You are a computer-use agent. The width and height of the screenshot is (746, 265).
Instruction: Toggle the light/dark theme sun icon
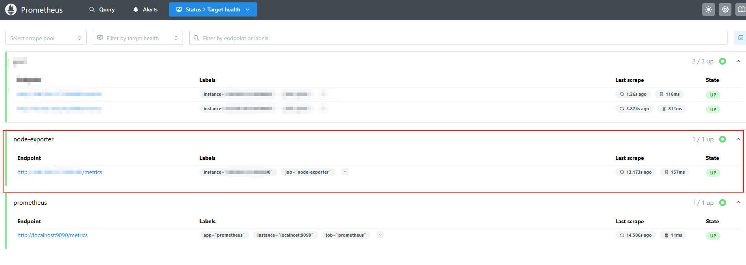pos(709,9)
